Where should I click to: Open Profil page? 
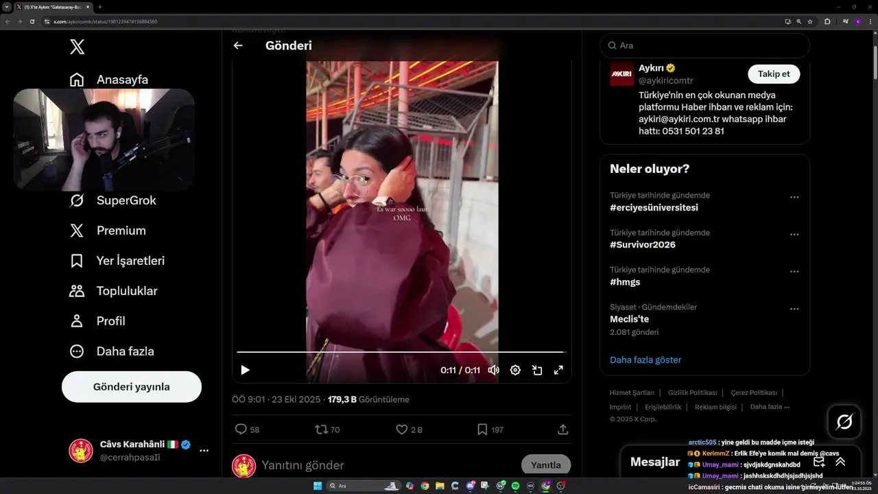97,321
